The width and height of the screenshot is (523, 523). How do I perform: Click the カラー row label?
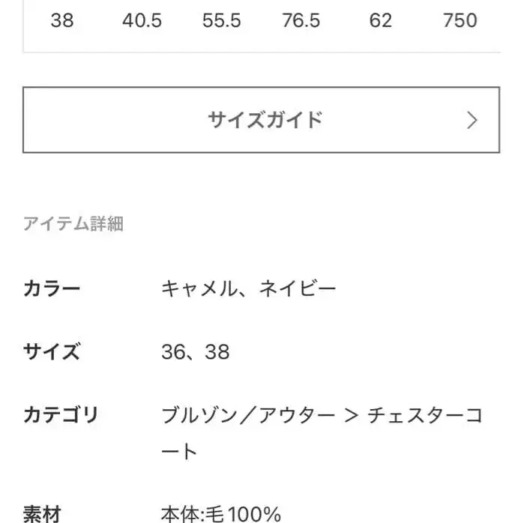[x=52, y=288]
